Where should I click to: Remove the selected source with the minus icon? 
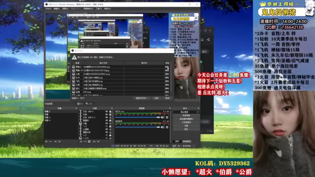click(x=85, y=142)
